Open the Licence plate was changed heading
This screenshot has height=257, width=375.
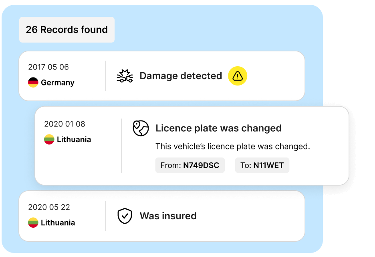(218, 128)
